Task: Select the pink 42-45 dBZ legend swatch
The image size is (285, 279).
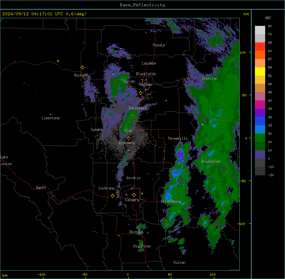Action: pyautogui.click(x=260, y=96)
